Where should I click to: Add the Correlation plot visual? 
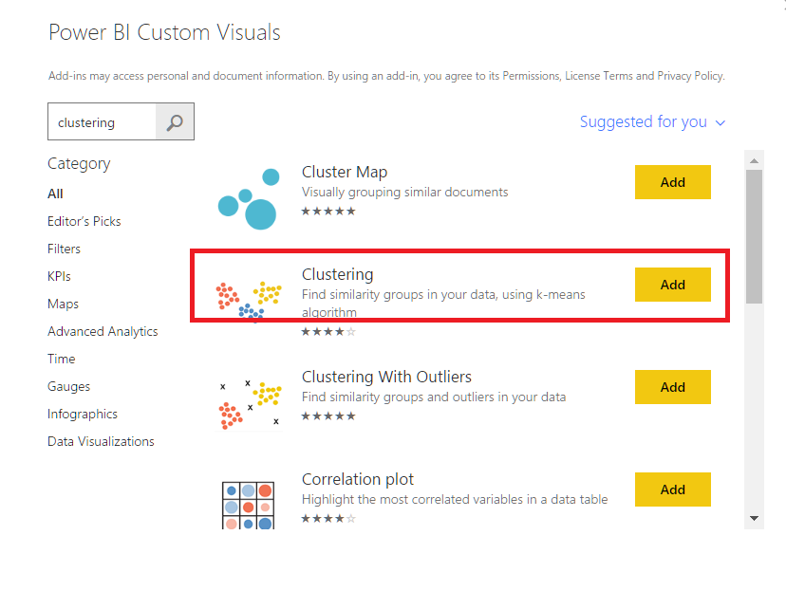(x=672, y=489)
